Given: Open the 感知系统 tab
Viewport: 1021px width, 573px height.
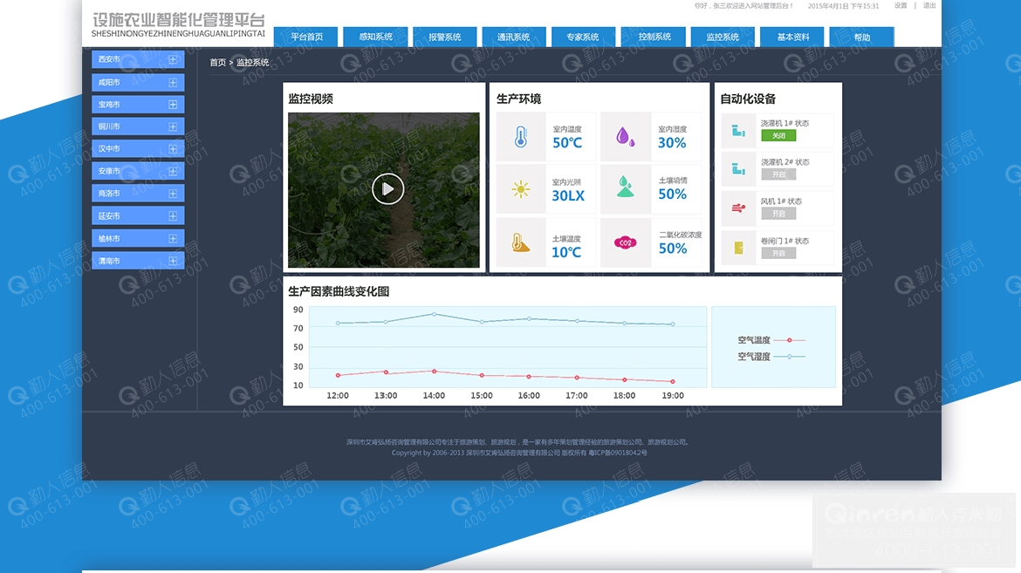Looking at the screenshot, I should pos(376,38).
